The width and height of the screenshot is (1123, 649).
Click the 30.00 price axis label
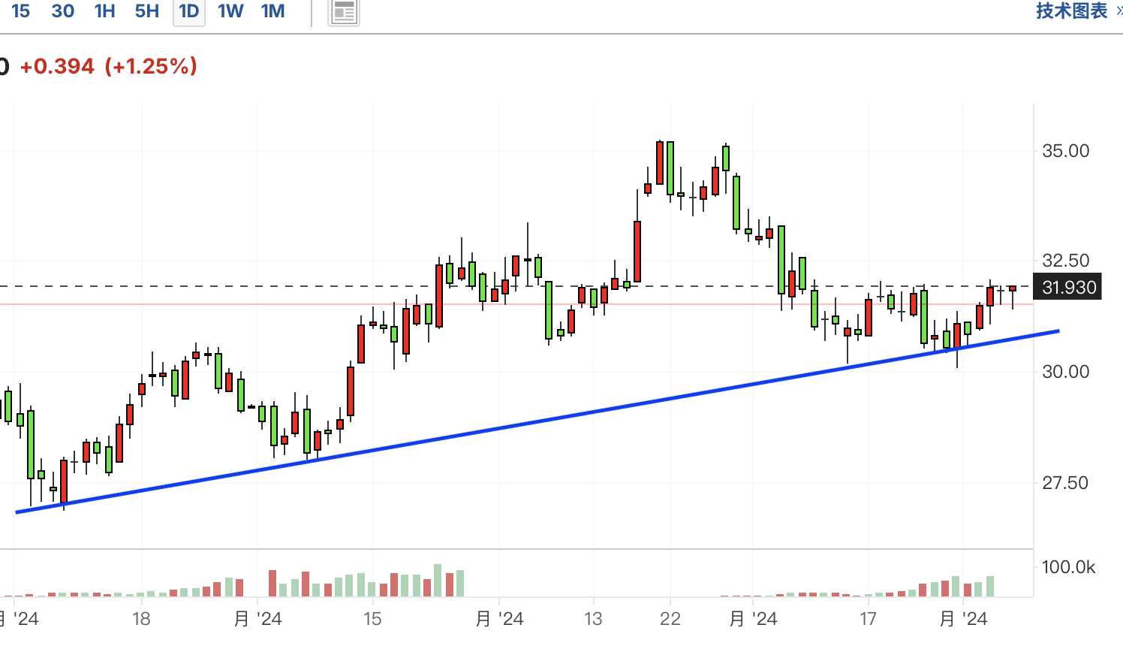pyautogui.click(x=1065, y=372)
